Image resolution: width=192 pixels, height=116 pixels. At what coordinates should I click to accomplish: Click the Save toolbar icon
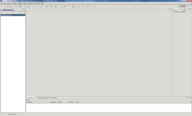click(x=7, y=6)
